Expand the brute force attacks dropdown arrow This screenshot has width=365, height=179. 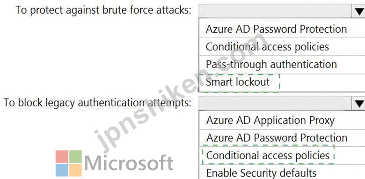click(x=359, y=10)
